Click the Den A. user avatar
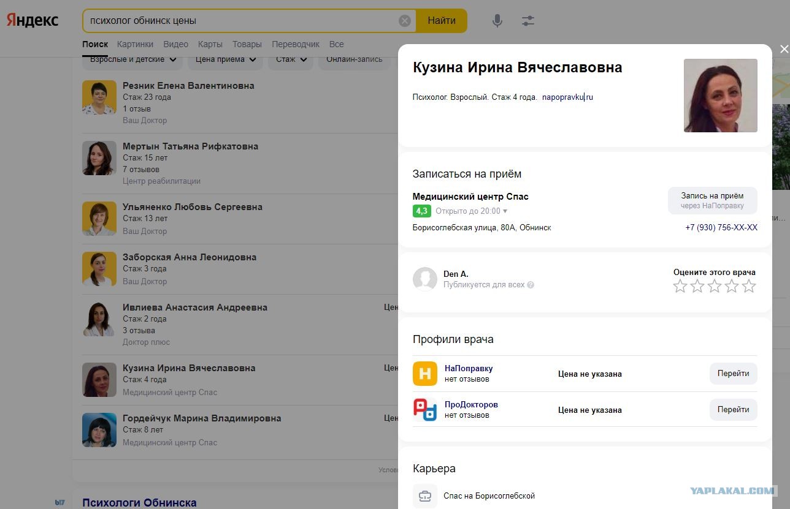The height and width of the screenshot is (509, 790). 425,279
